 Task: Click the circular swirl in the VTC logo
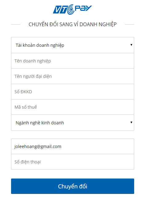pyautogui.click(x=71, y=10)
